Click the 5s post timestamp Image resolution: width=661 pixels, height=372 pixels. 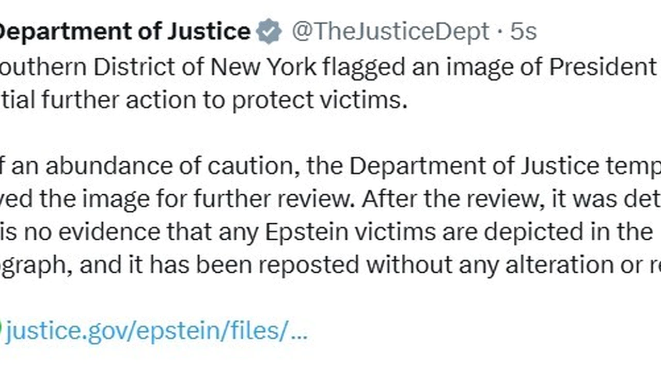tap(524, 32)
